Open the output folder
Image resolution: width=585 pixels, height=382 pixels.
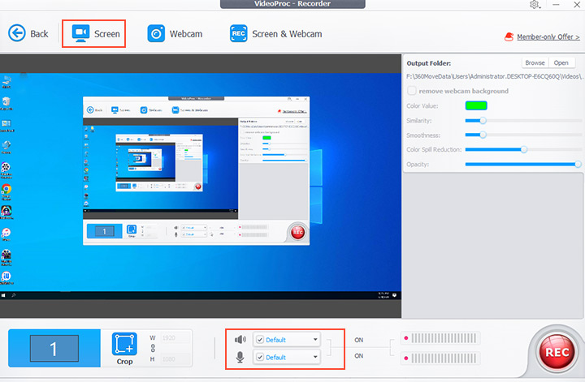coord(561,63)
